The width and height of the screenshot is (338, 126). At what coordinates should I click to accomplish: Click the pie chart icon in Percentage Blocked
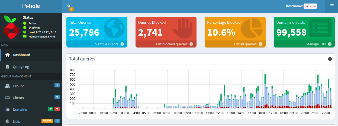252,29
